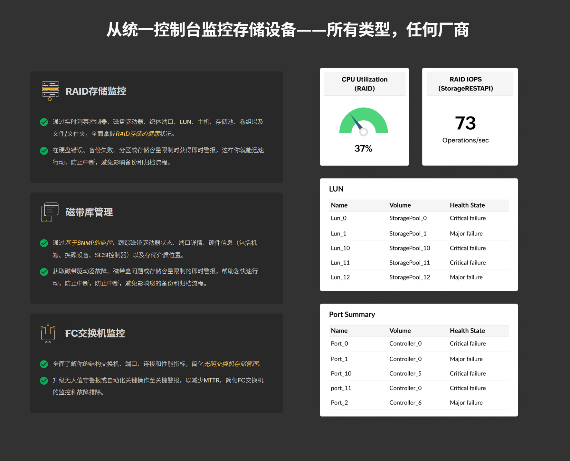The height and width of the screenshot is (461, 570).
Task: Select the Lun_11 row name
Action: [340, 262]
